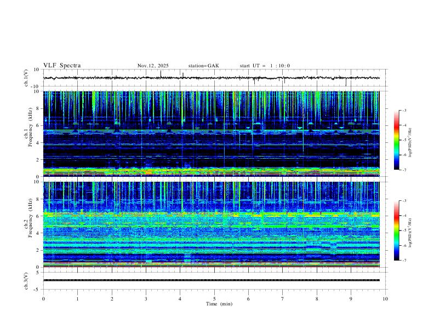Click the time axis tick label "6"

[x=248, y=299]
